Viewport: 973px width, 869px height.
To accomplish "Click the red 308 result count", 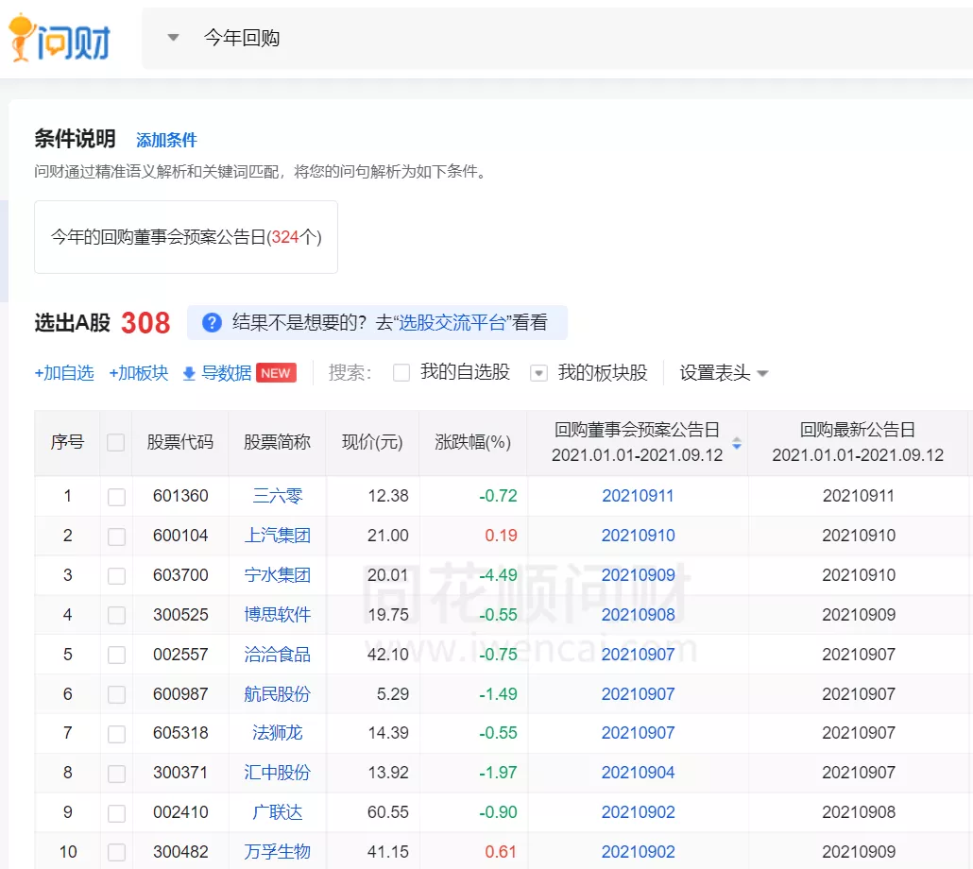I will [x=145, y=322].
